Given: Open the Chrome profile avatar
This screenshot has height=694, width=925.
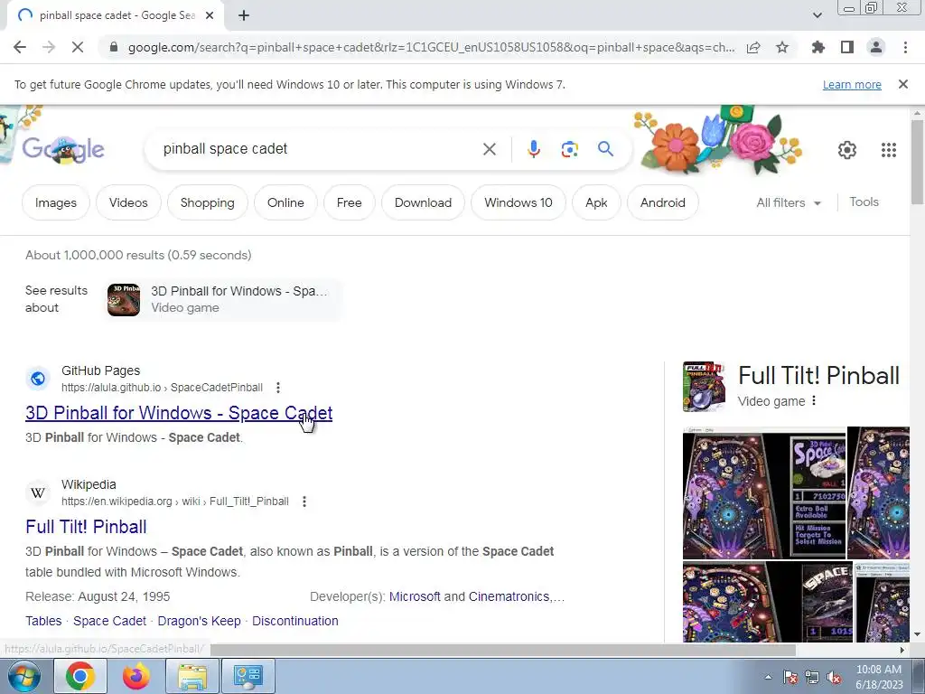Looking at the screenshot, I should tap(876, 47).
